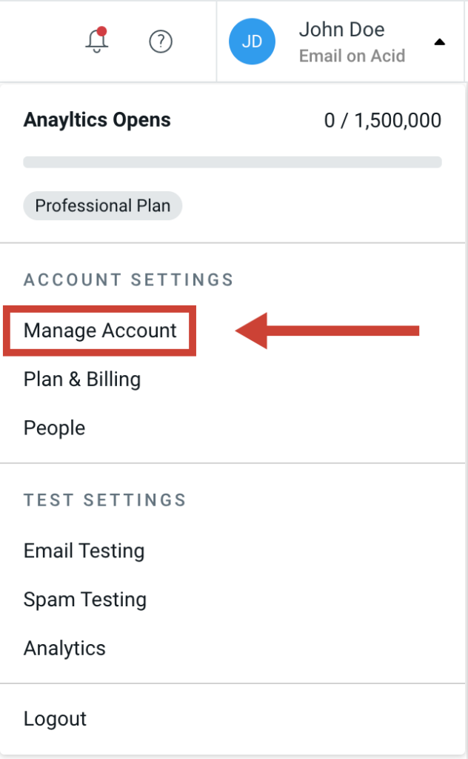The height and width of the screenshot is (759, 468).
Task: Open Email Testing settings
Action: click(84, 551)
